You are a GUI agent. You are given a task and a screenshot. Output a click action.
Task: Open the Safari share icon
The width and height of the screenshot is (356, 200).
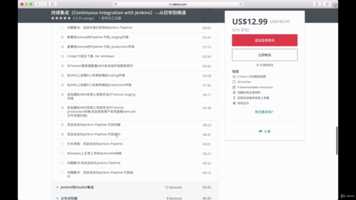pos(317,4)
